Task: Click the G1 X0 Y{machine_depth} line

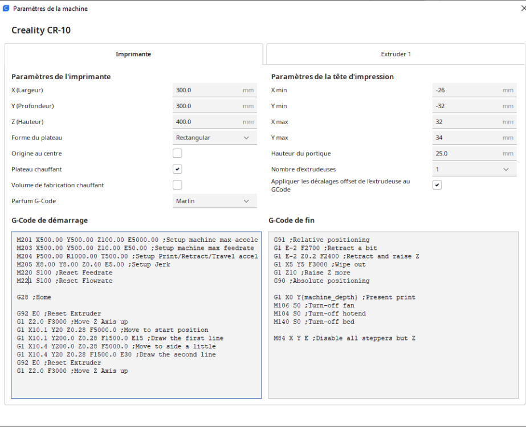Action: pyautogui.click(x=345, y=297)
